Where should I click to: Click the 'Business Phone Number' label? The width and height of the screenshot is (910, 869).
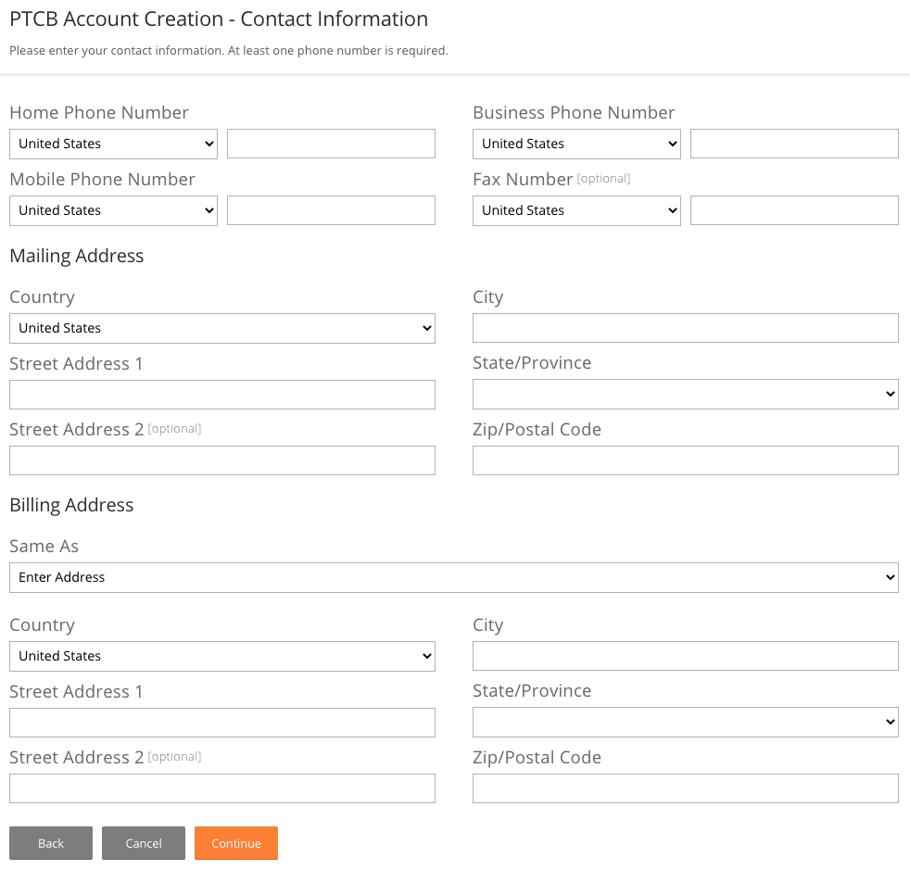[x=574, y=112]
